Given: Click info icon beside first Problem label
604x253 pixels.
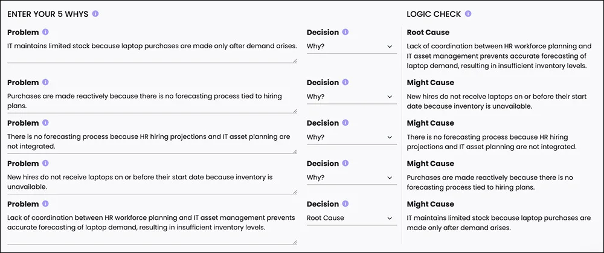Looking at the screenshot, I should (x=45, y=32).
